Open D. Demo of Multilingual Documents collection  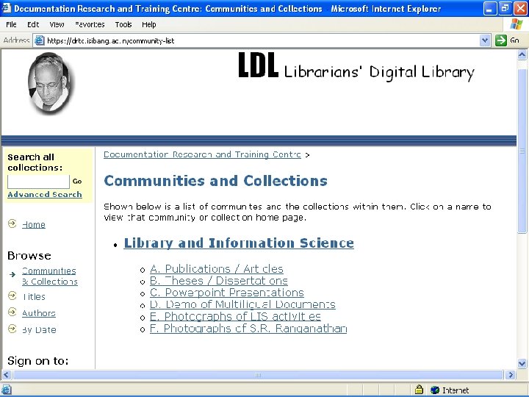(242, 304)
